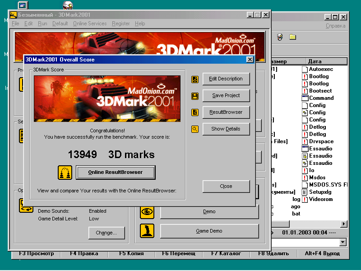Select the Autoexec file in list
Screen dimensions: 361x271
tap(321, 69)
